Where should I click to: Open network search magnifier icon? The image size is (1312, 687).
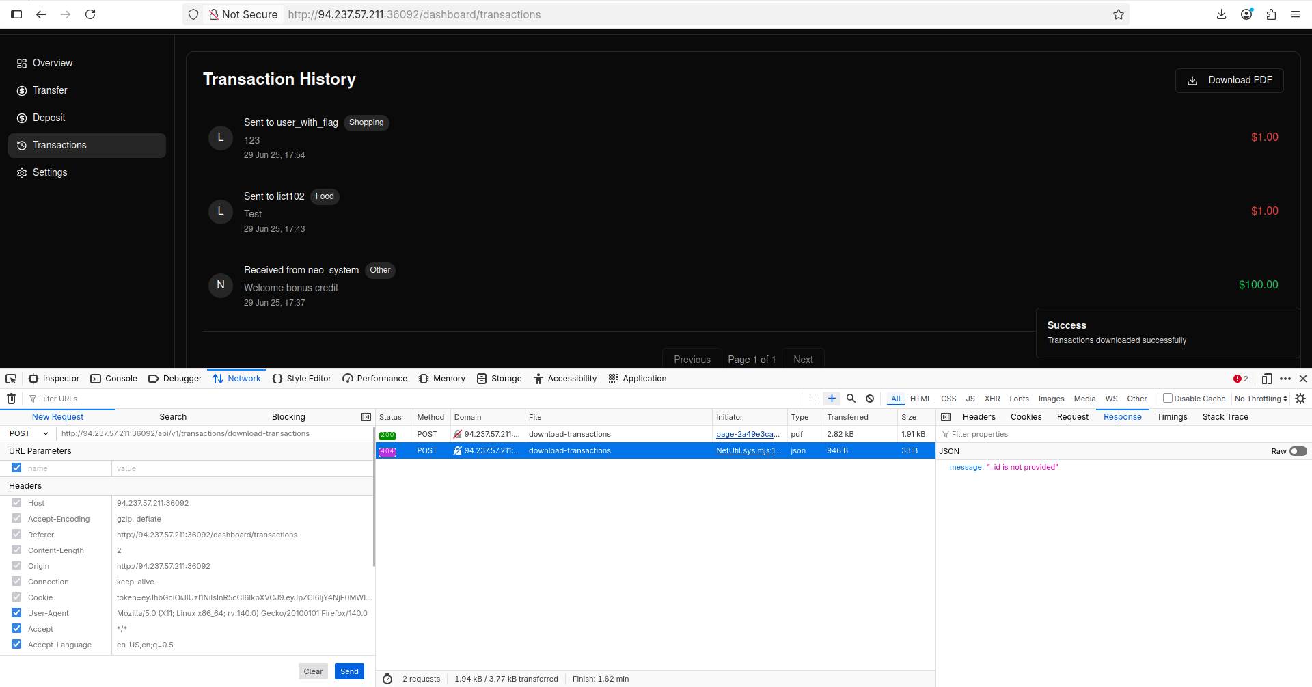click(x=851, y=399)
